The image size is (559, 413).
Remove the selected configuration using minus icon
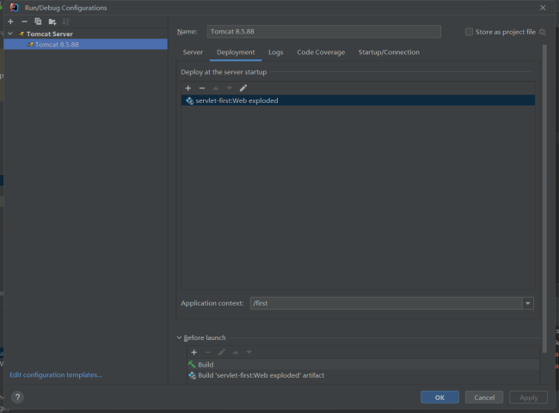[x=24, y=21]
